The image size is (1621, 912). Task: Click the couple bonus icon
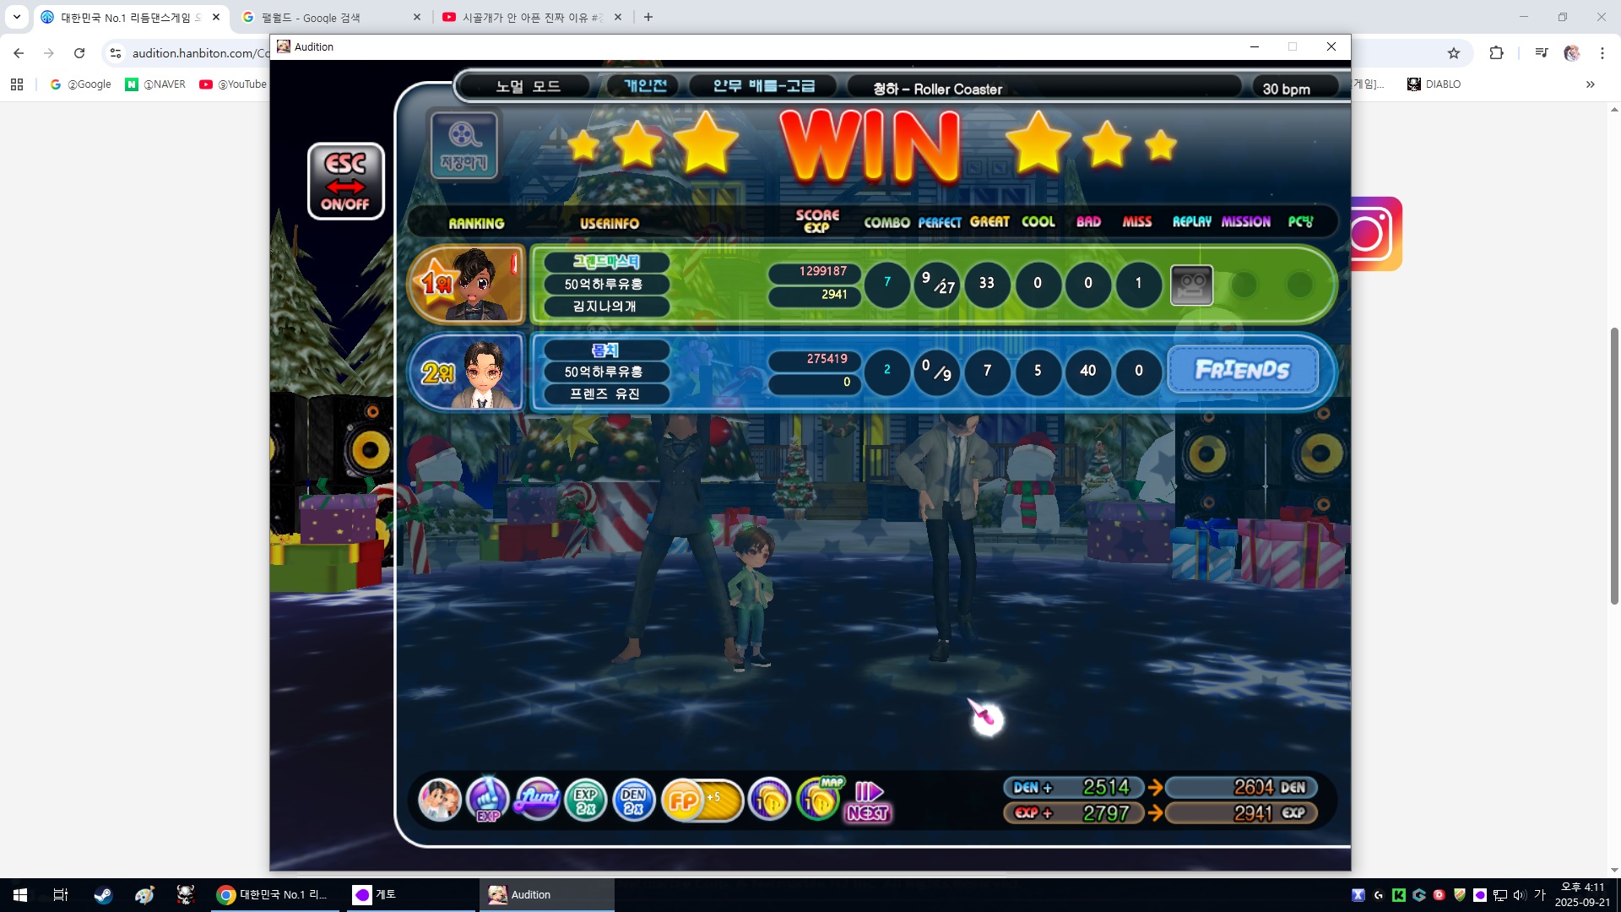439,800
